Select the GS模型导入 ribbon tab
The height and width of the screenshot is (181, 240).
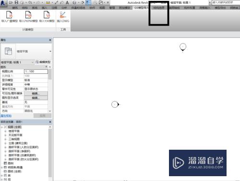pos(141,8)
